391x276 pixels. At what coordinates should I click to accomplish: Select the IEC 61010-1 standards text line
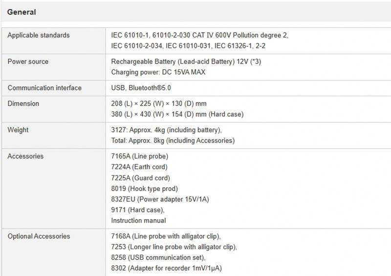pos(199,35)
